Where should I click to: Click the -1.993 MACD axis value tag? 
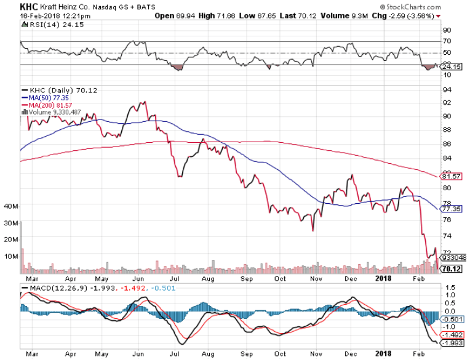[x=452, y=343]
